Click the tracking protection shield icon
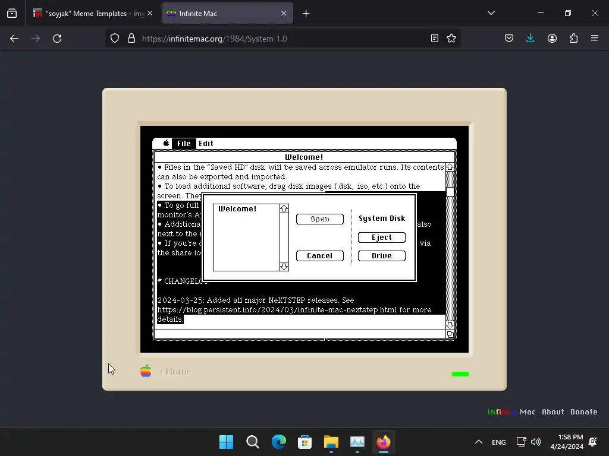Screen dimensions: 609x456 click(x=115, y=39)
